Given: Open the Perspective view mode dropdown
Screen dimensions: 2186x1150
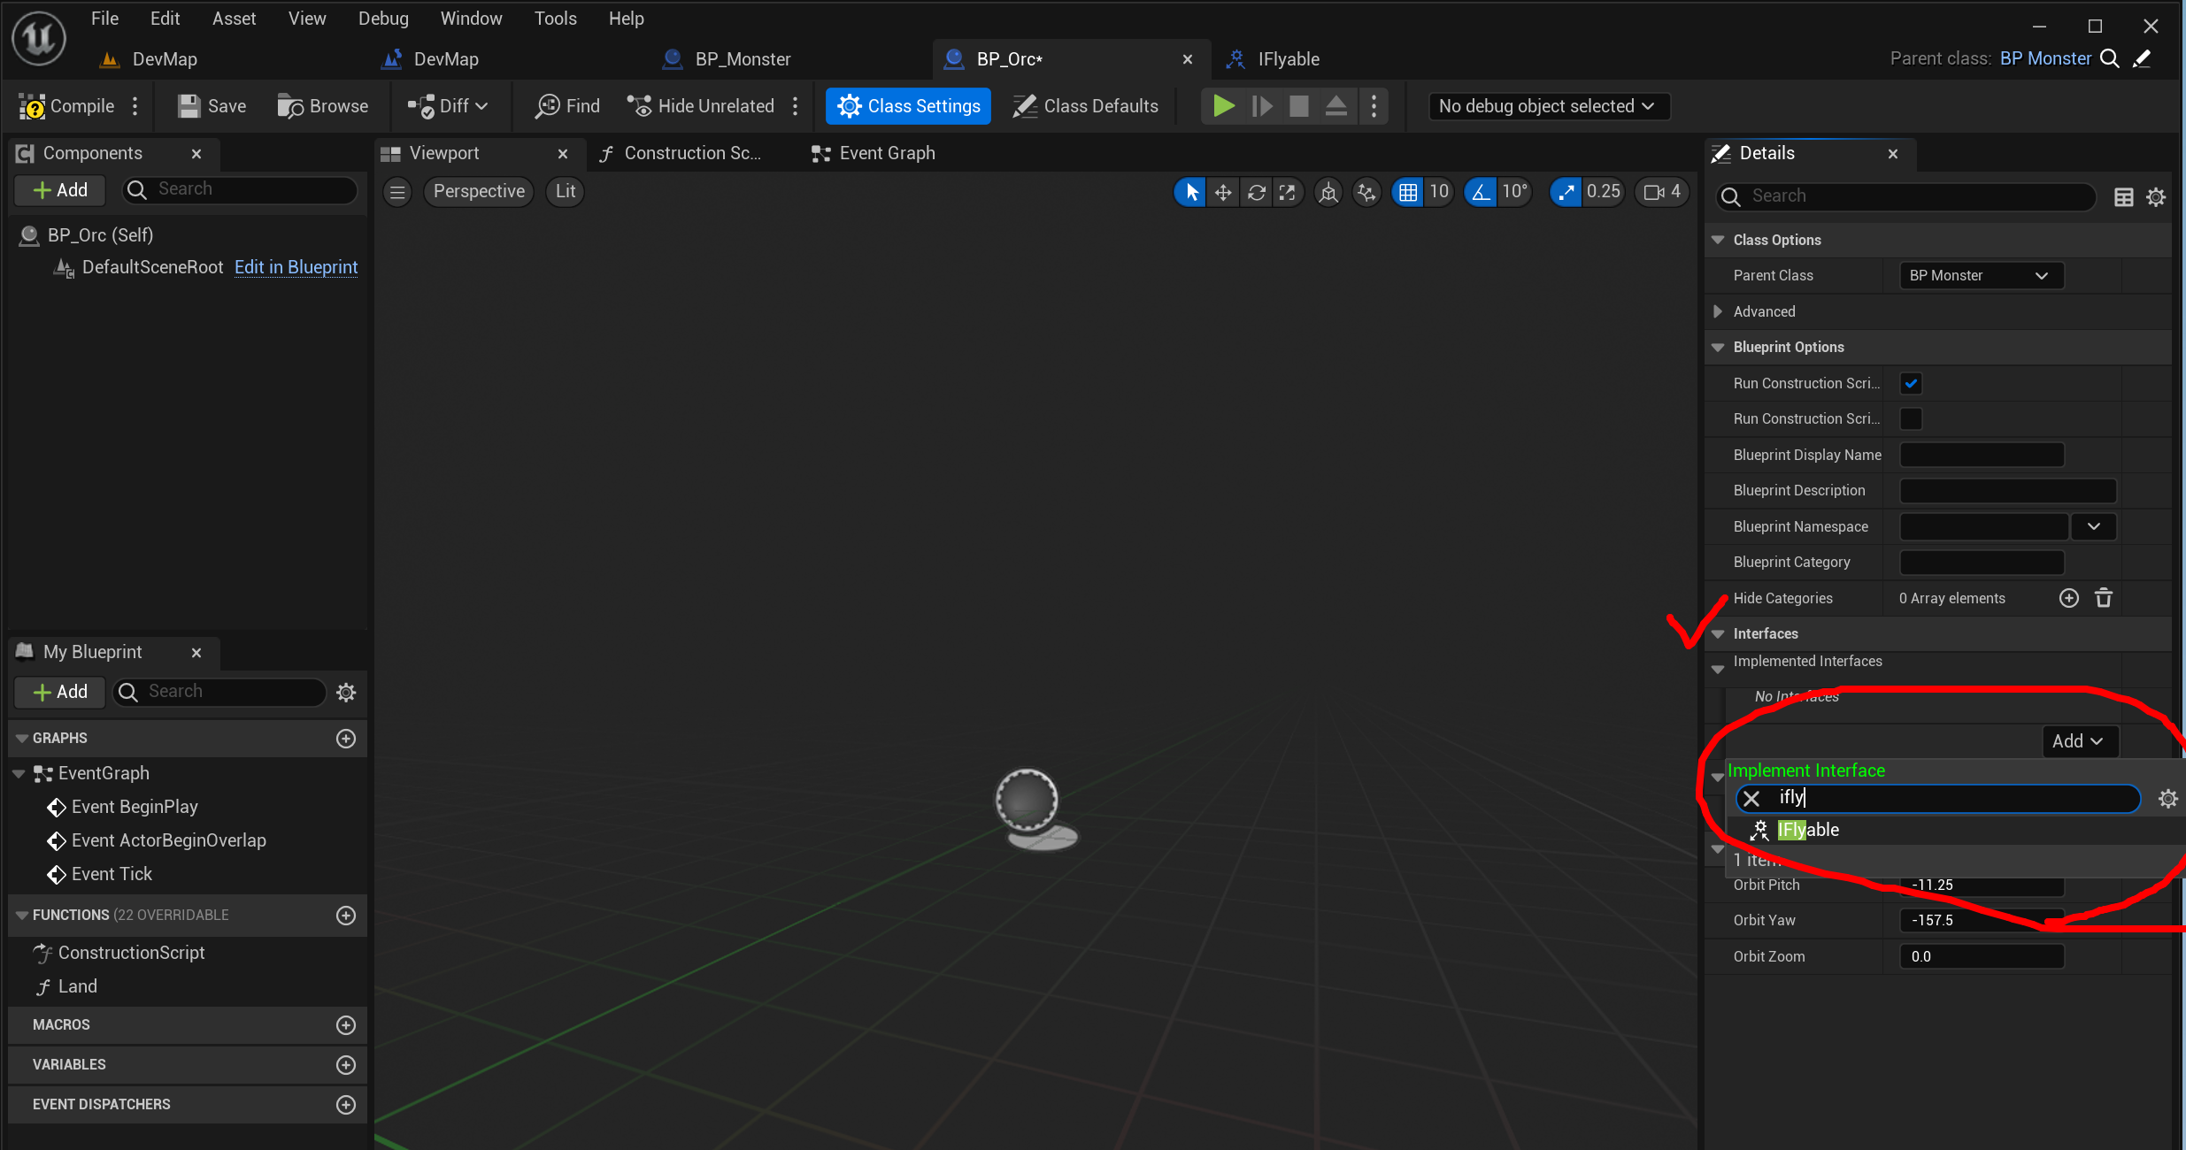Looking at the screenshot, I should [x=478, y=192].
